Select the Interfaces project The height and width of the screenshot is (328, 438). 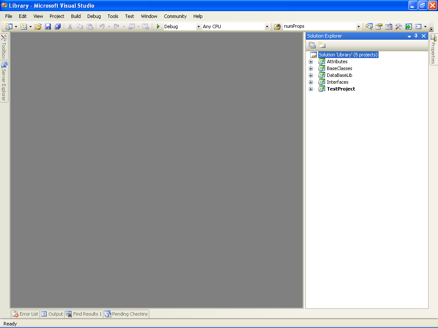[337, 82]
